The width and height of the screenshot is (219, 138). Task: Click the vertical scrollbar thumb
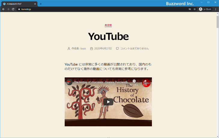tap(217, 22)
